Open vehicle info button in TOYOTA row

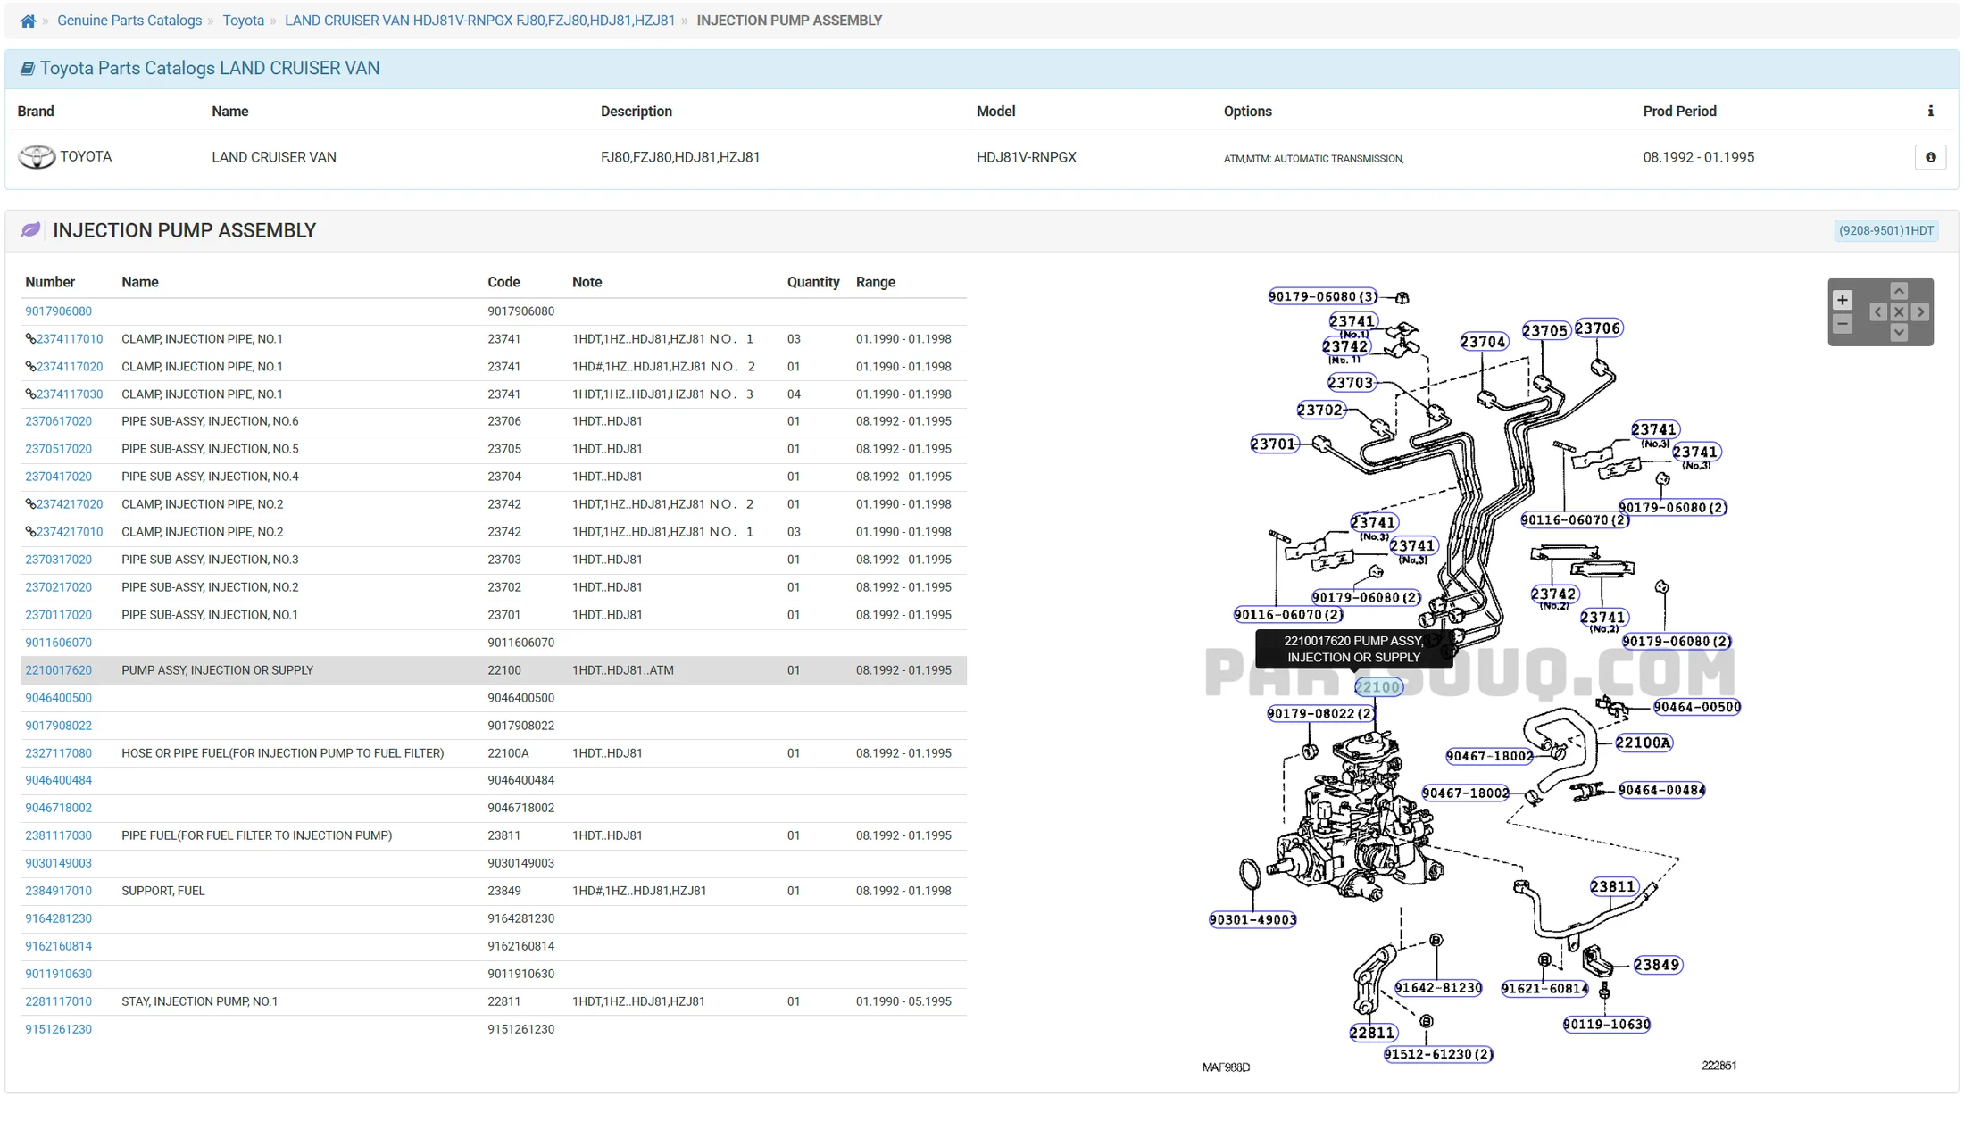tap(1930, 157)
